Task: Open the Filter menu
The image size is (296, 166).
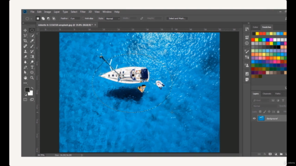Action: tap(83, 12)
